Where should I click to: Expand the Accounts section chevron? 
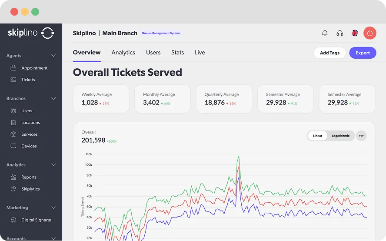[x=53, y=238]
